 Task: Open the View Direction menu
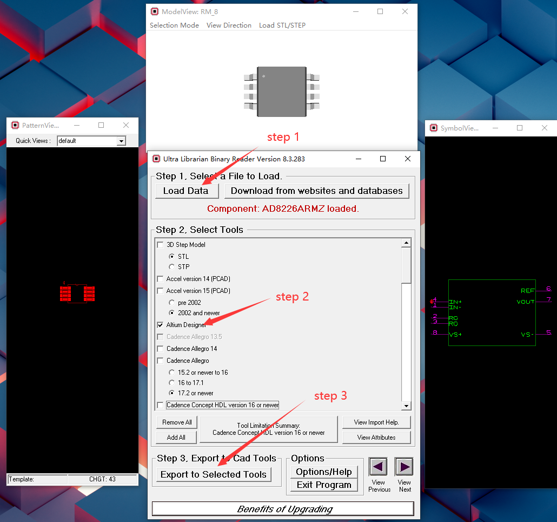[x=229, y=25]
